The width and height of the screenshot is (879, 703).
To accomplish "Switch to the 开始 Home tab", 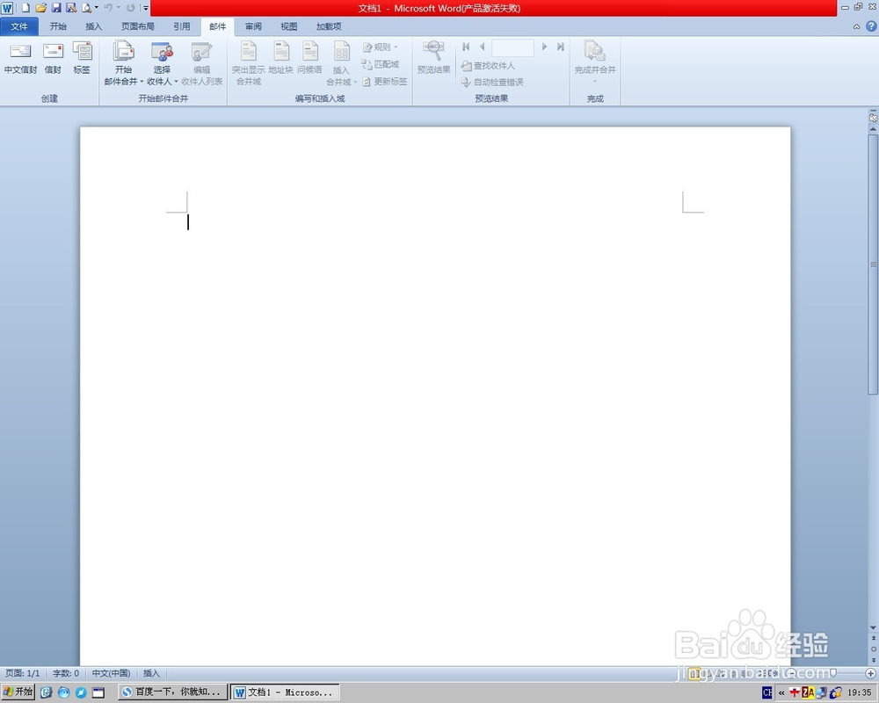I will click(58, 26).
